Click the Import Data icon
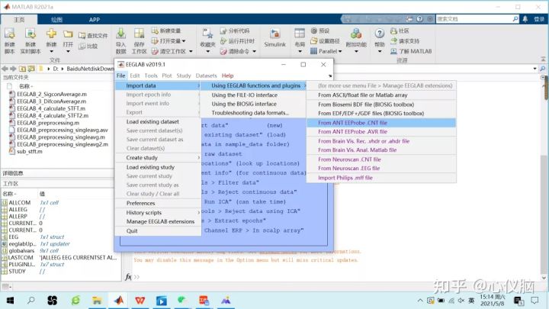The height and width of the screenshot is (309, 549). [120, 34]
